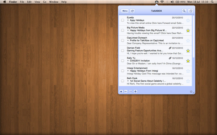The image size is (217, 135).
Task: Open the Finder menu
Action: 13,2
